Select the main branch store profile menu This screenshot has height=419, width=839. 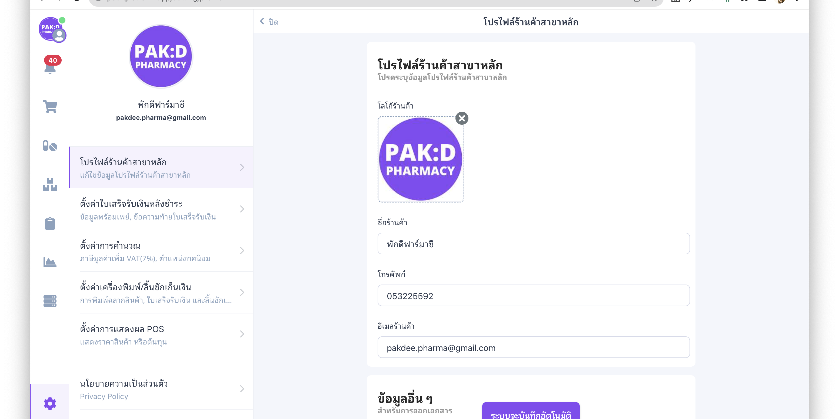tap(161, 168)
